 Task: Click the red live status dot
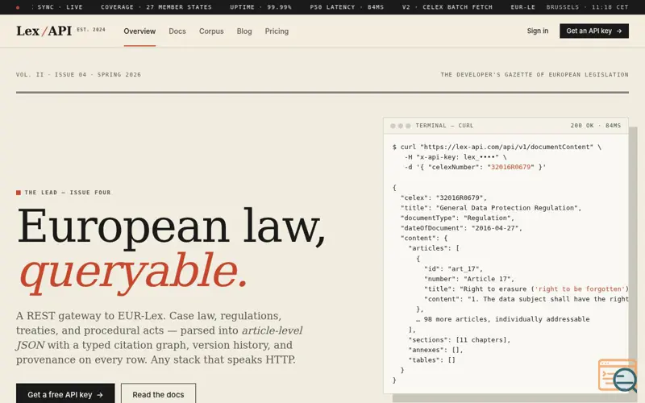(18, 7)
